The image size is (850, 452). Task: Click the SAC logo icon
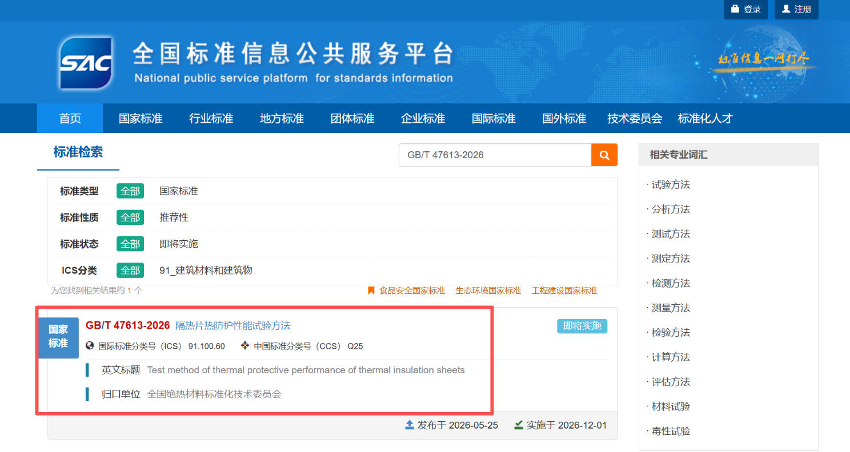pyautogui.click(x=86, y=63)
